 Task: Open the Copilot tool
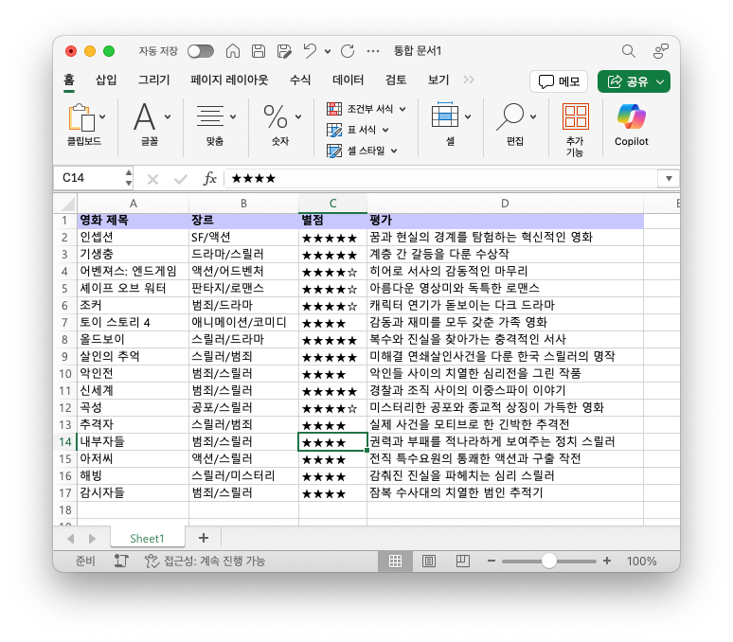click(x=631, y=122)
